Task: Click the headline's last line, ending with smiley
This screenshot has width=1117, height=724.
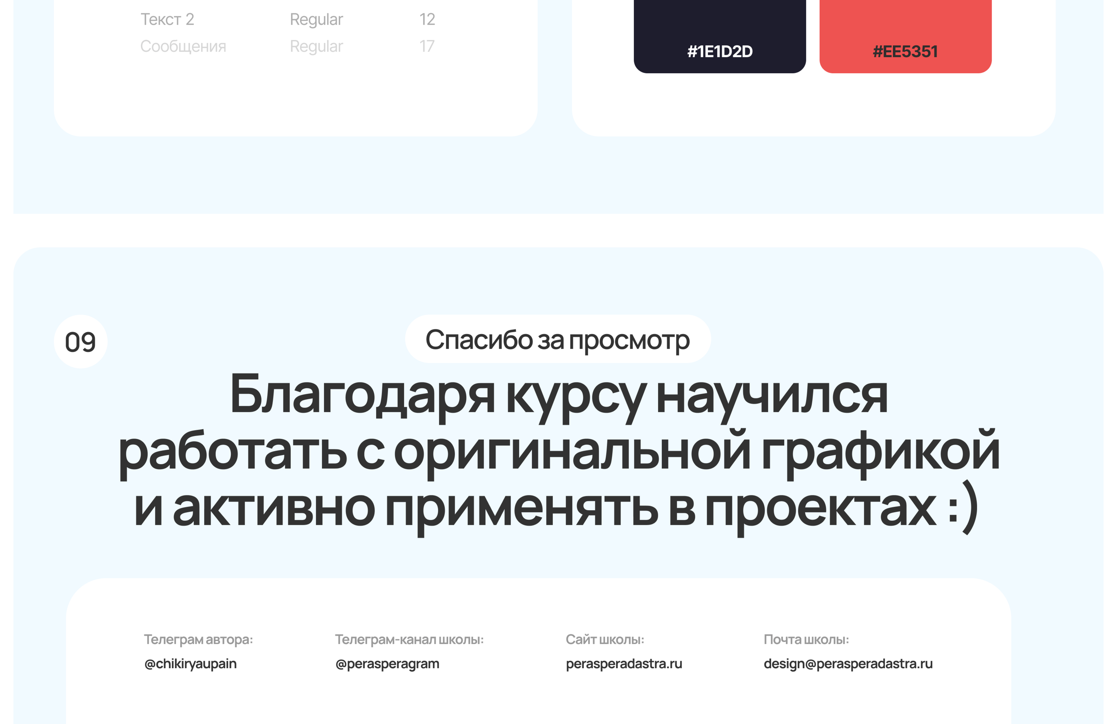Action: tap(556, 509)
